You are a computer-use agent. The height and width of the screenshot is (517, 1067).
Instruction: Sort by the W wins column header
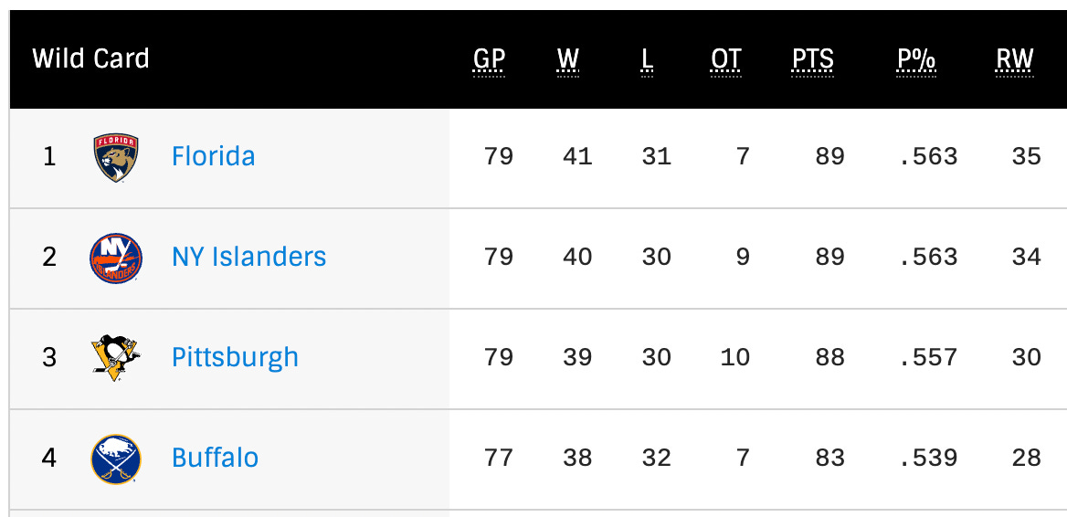click(568, 60)
